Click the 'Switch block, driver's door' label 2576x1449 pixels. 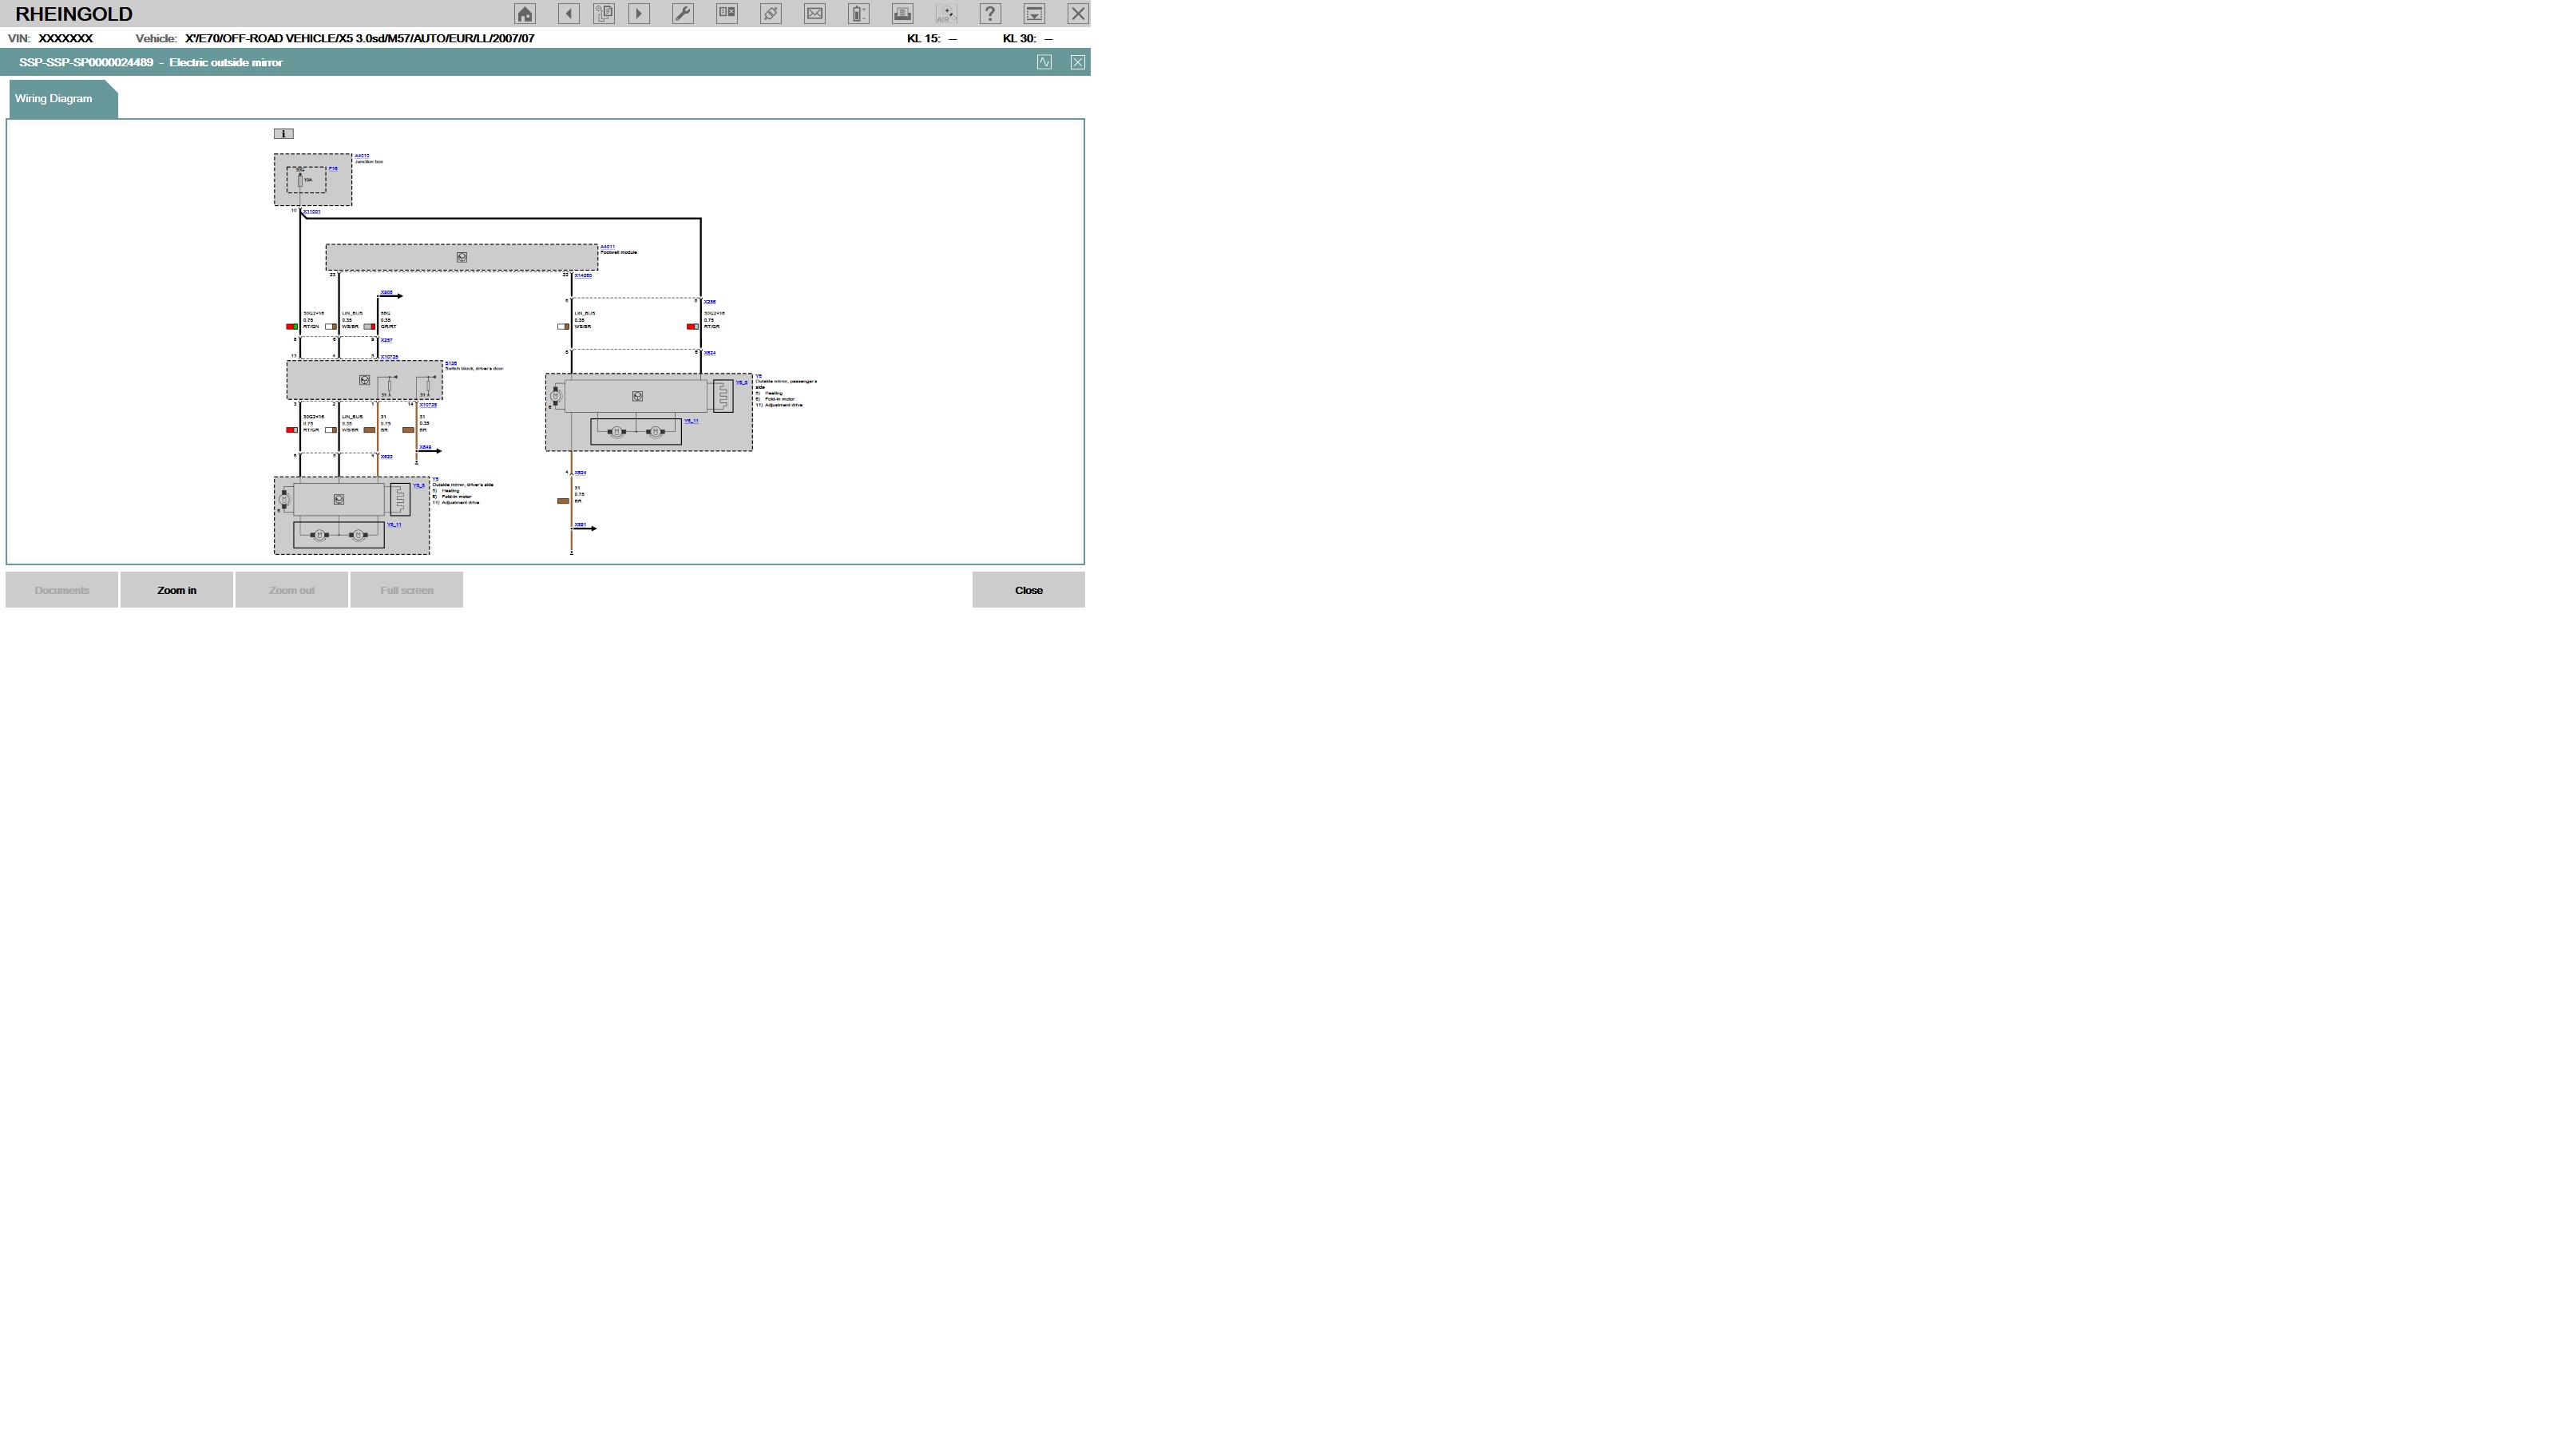click(x=474, y=369)
